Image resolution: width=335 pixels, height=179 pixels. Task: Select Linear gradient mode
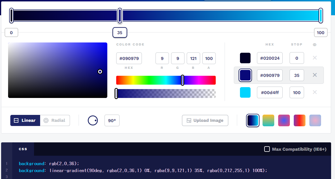(25, 120)
